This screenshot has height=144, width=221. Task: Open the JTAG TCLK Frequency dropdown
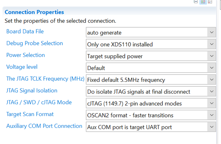click(x=211, y=80)
